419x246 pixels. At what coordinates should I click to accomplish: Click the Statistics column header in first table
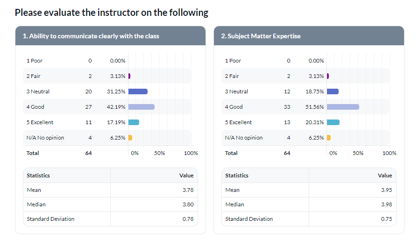38,176
